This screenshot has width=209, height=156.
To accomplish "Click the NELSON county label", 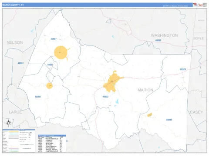I will [x=15, y=42].
